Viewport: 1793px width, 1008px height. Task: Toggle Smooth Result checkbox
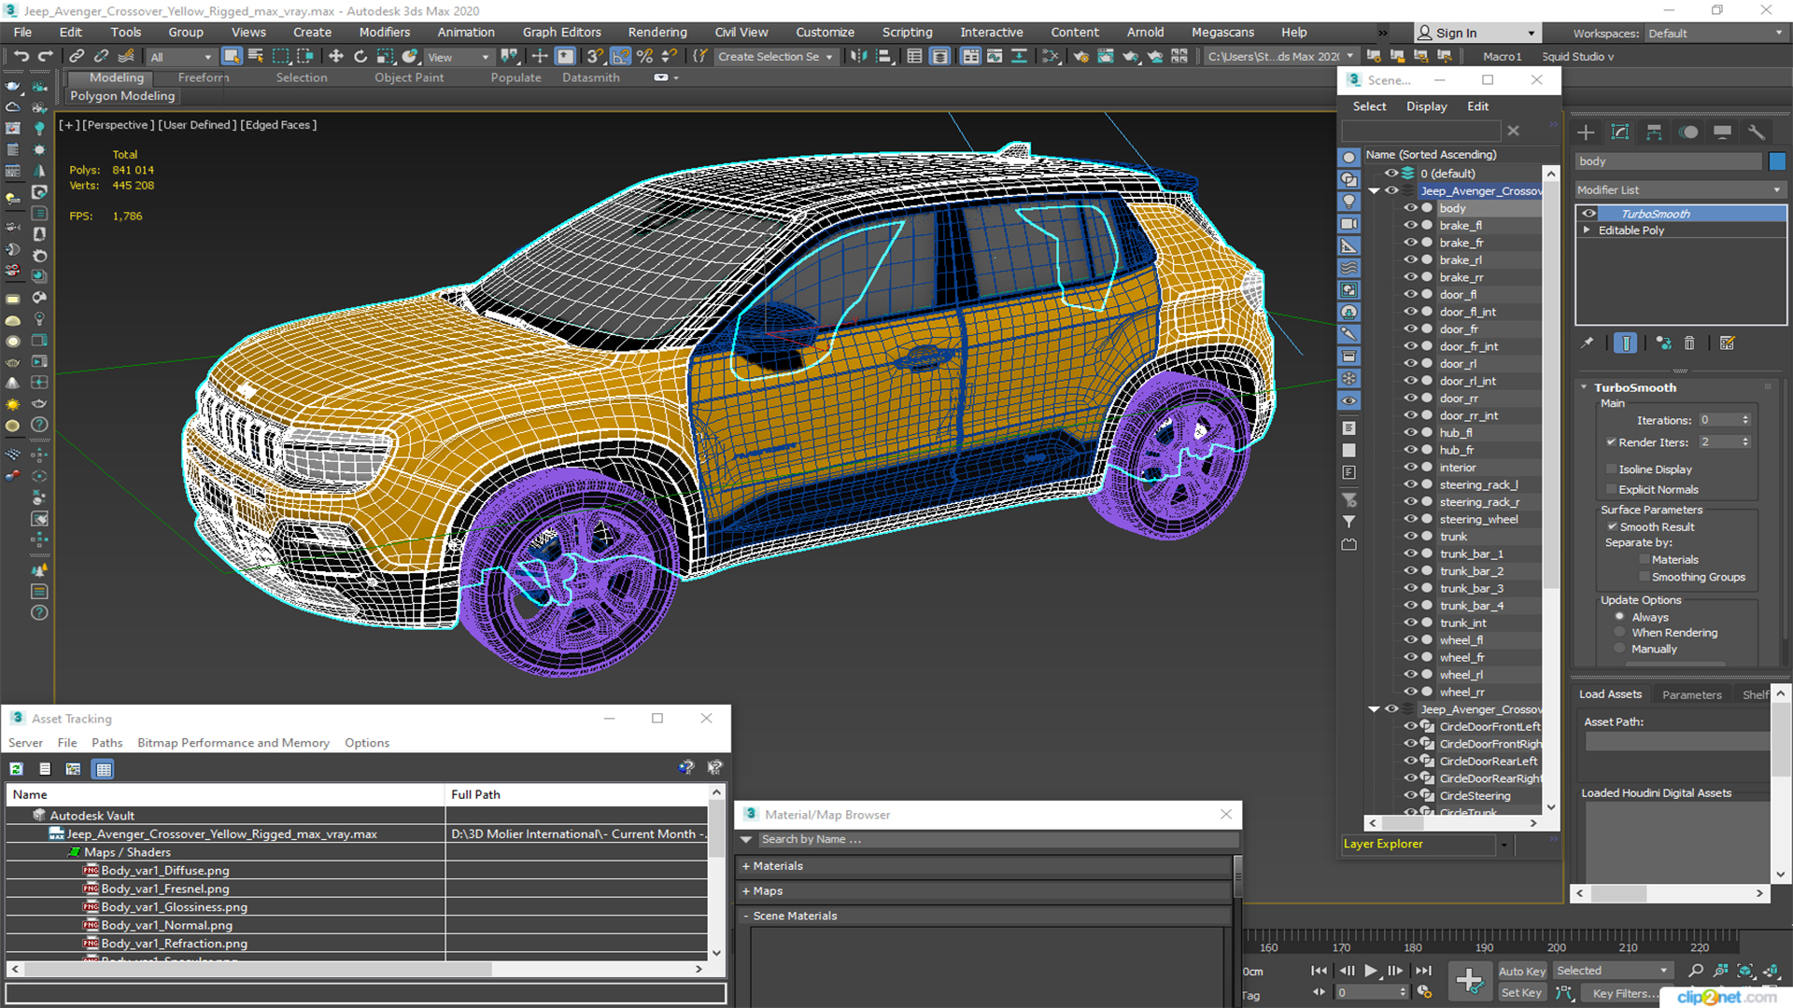pyautogui.click(x=1612, y=527)
